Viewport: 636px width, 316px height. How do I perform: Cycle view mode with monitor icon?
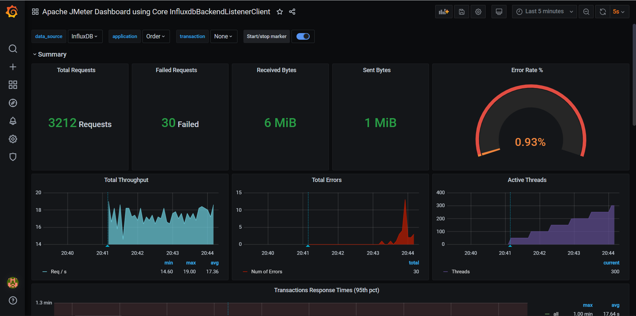pos(499,12)
